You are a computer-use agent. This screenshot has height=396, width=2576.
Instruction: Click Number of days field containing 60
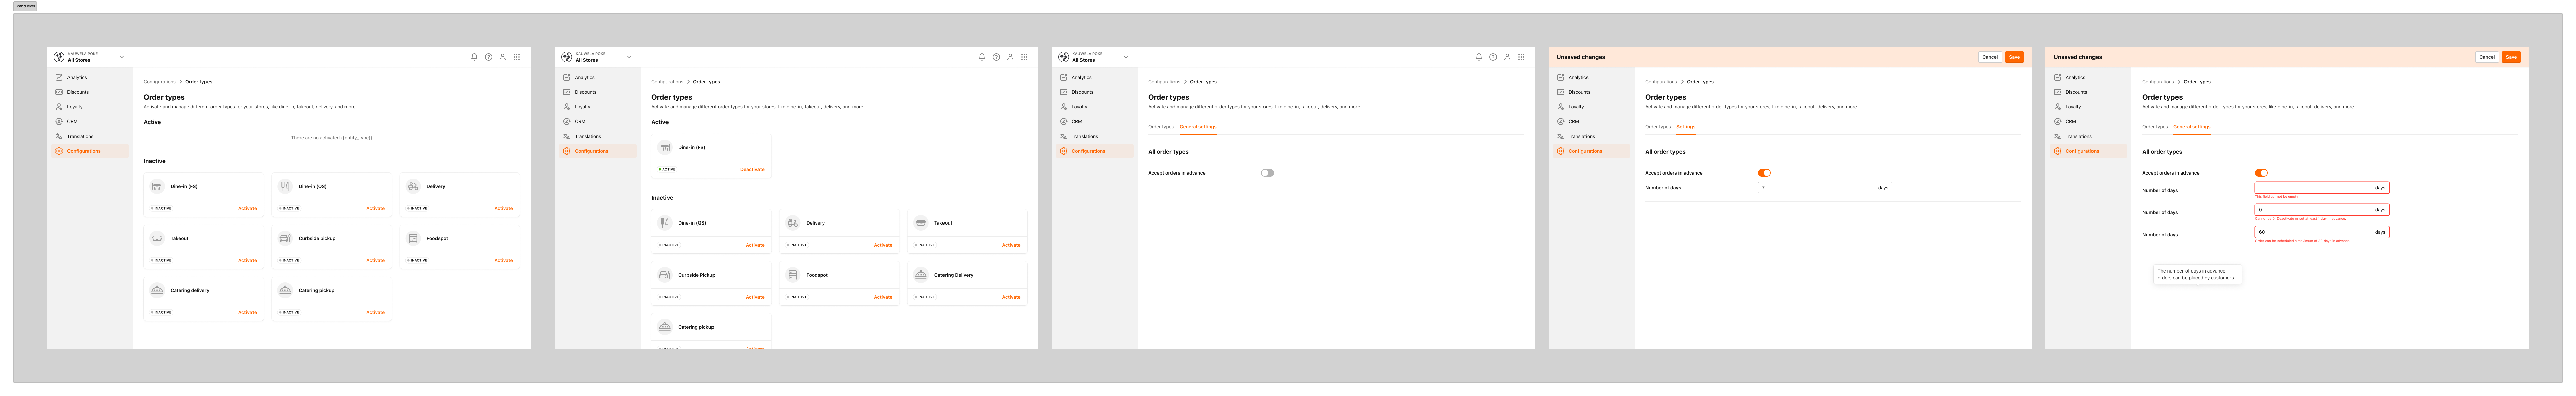click(x=2322, y=232)
